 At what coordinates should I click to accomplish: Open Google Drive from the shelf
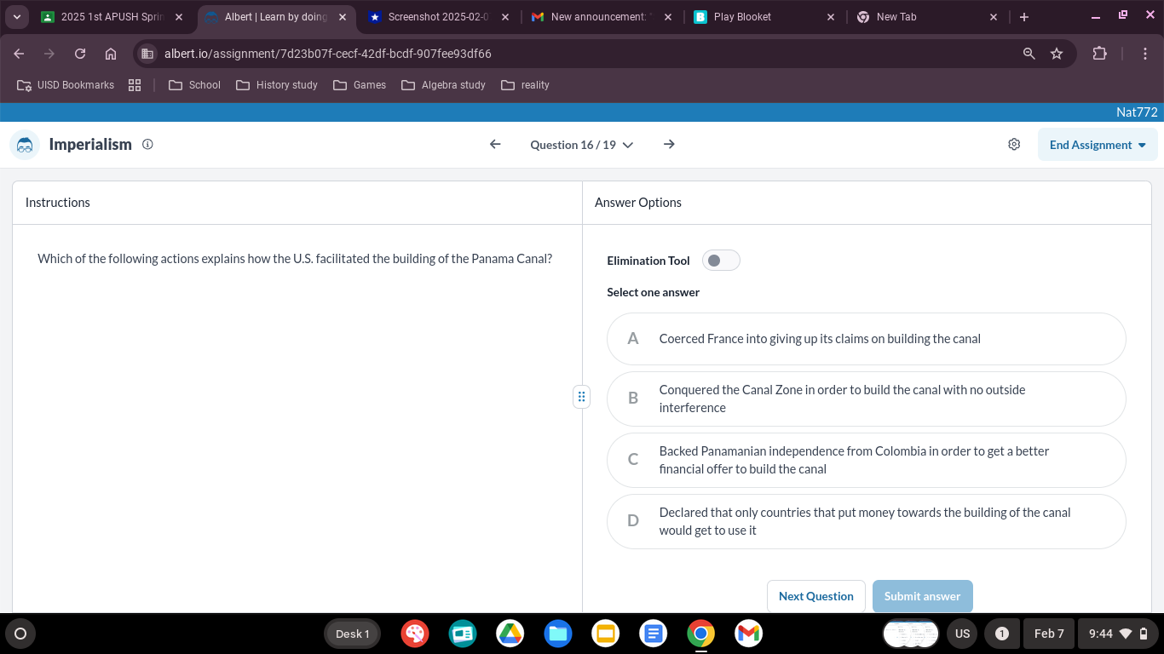point(510,634)
